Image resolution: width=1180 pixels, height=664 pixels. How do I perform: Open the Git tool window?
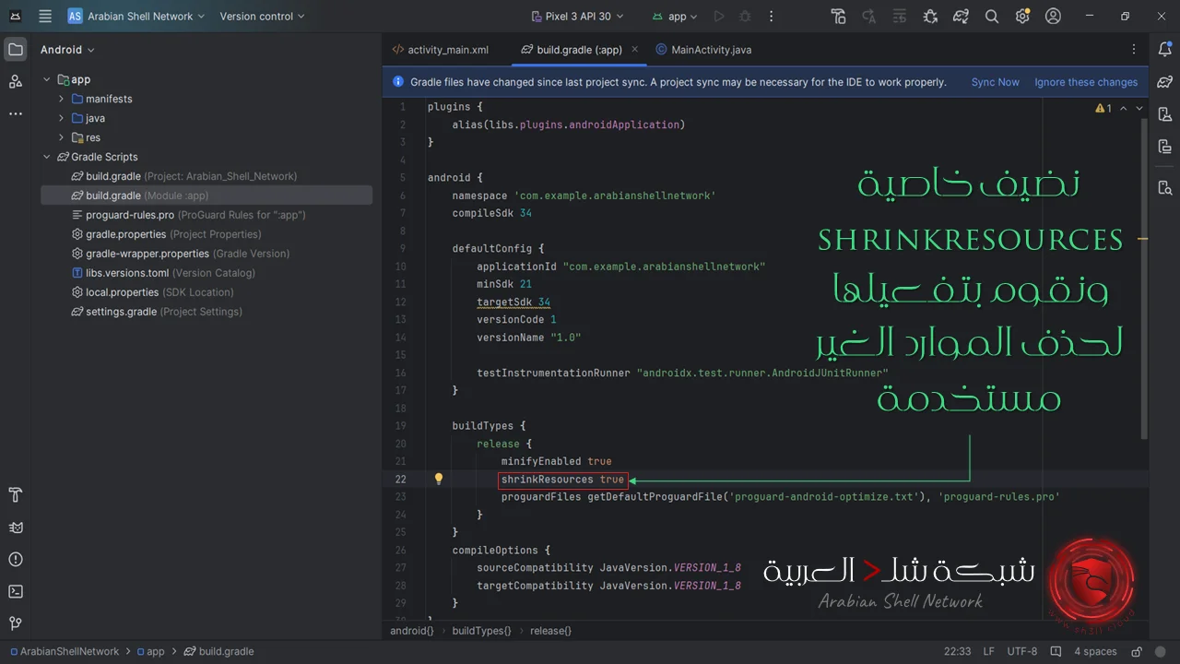pos(15,623)
